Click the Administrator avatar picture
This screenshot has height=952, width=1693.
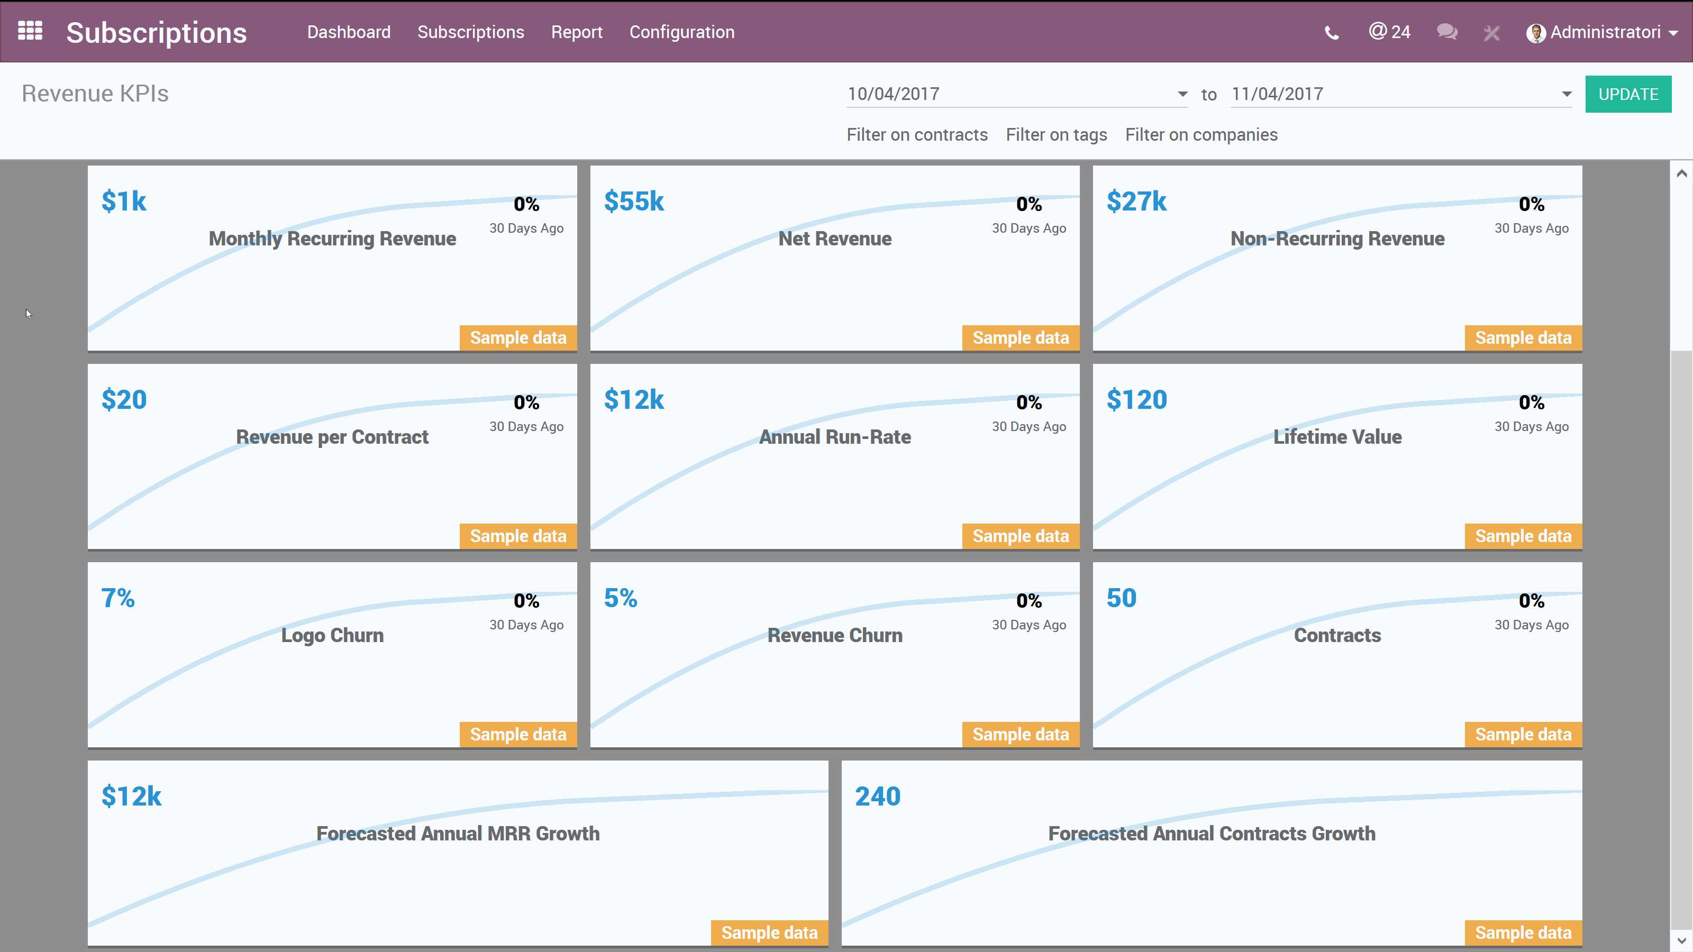coord(1536,32)
